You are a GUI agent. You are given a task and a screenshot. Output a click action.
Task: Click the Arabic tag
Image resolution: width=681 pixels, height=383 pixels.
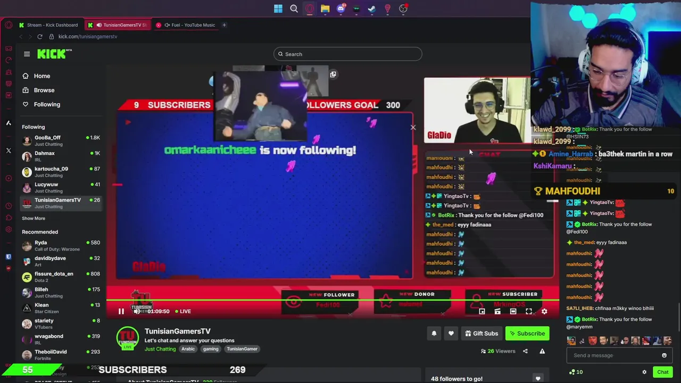point(188,349)
